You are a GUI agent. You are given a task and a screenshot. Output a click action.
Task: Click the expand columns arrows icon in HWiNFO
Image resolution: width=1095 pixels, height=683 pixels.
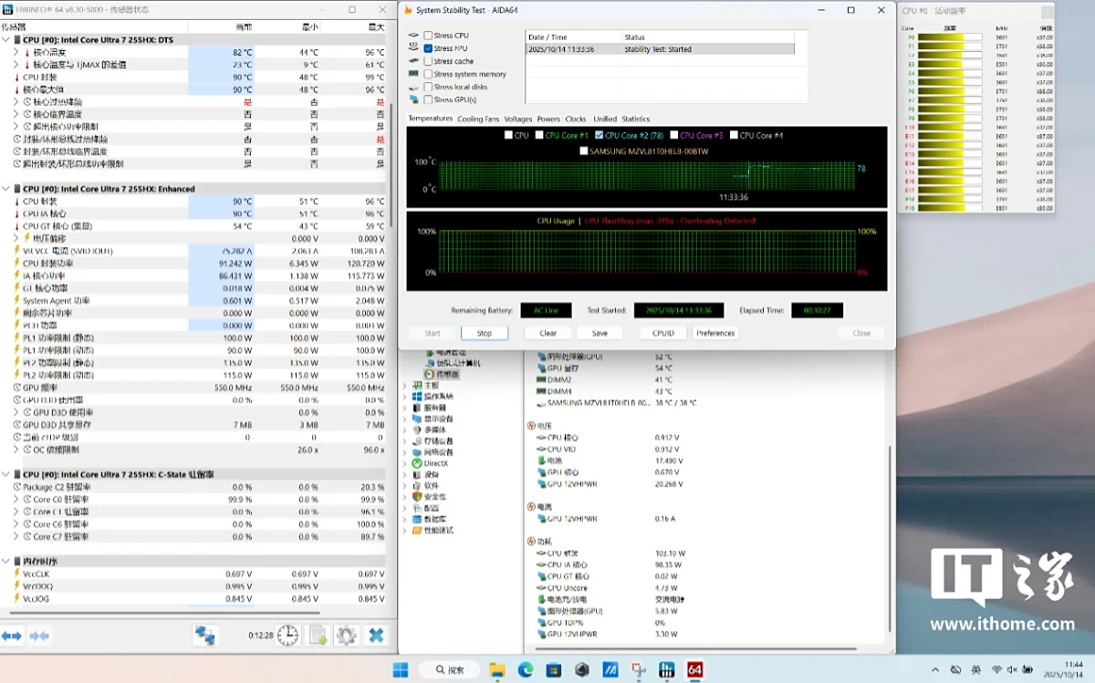pos(12,636)
